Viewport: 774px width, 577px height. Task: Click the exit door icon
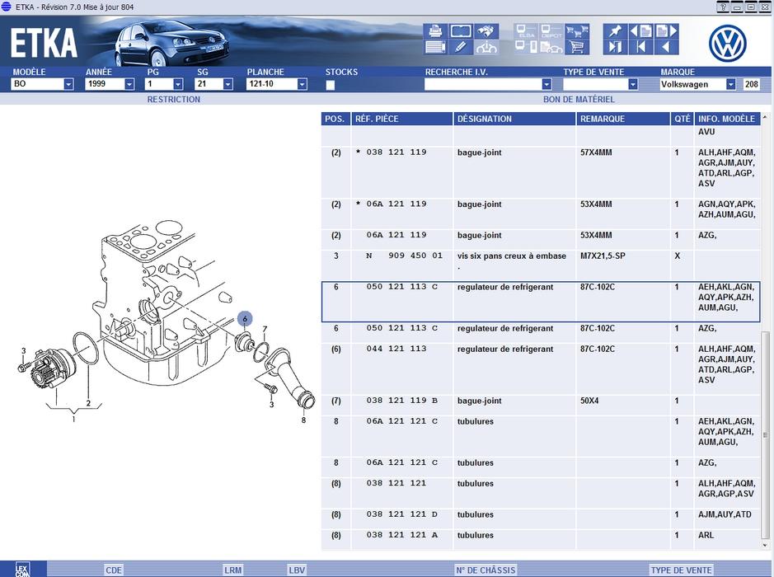click(616, 47)
